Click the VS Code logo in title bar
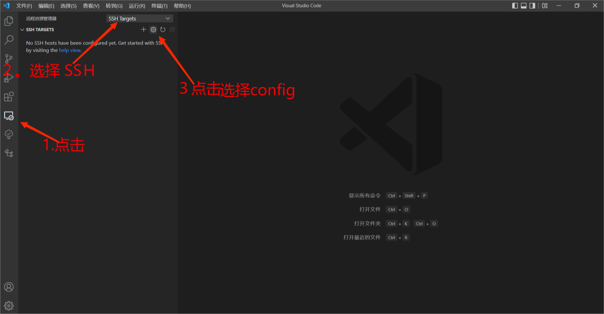This screenshot has height=314, width=604. pyautogui.click(x=6, y=6)
